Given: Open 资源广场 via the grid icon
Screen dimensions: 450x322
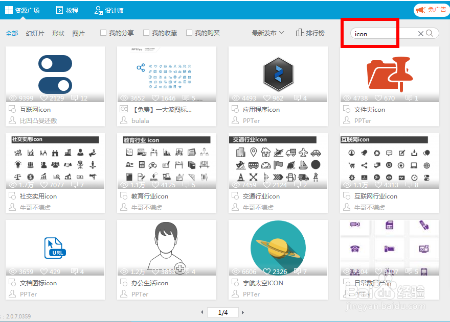Looking at the screenshot, I should (8, 9).
